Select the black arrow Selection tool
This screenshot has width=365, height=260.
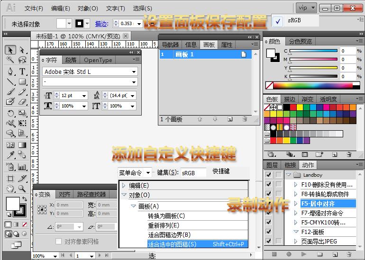[x=10, y=50]
